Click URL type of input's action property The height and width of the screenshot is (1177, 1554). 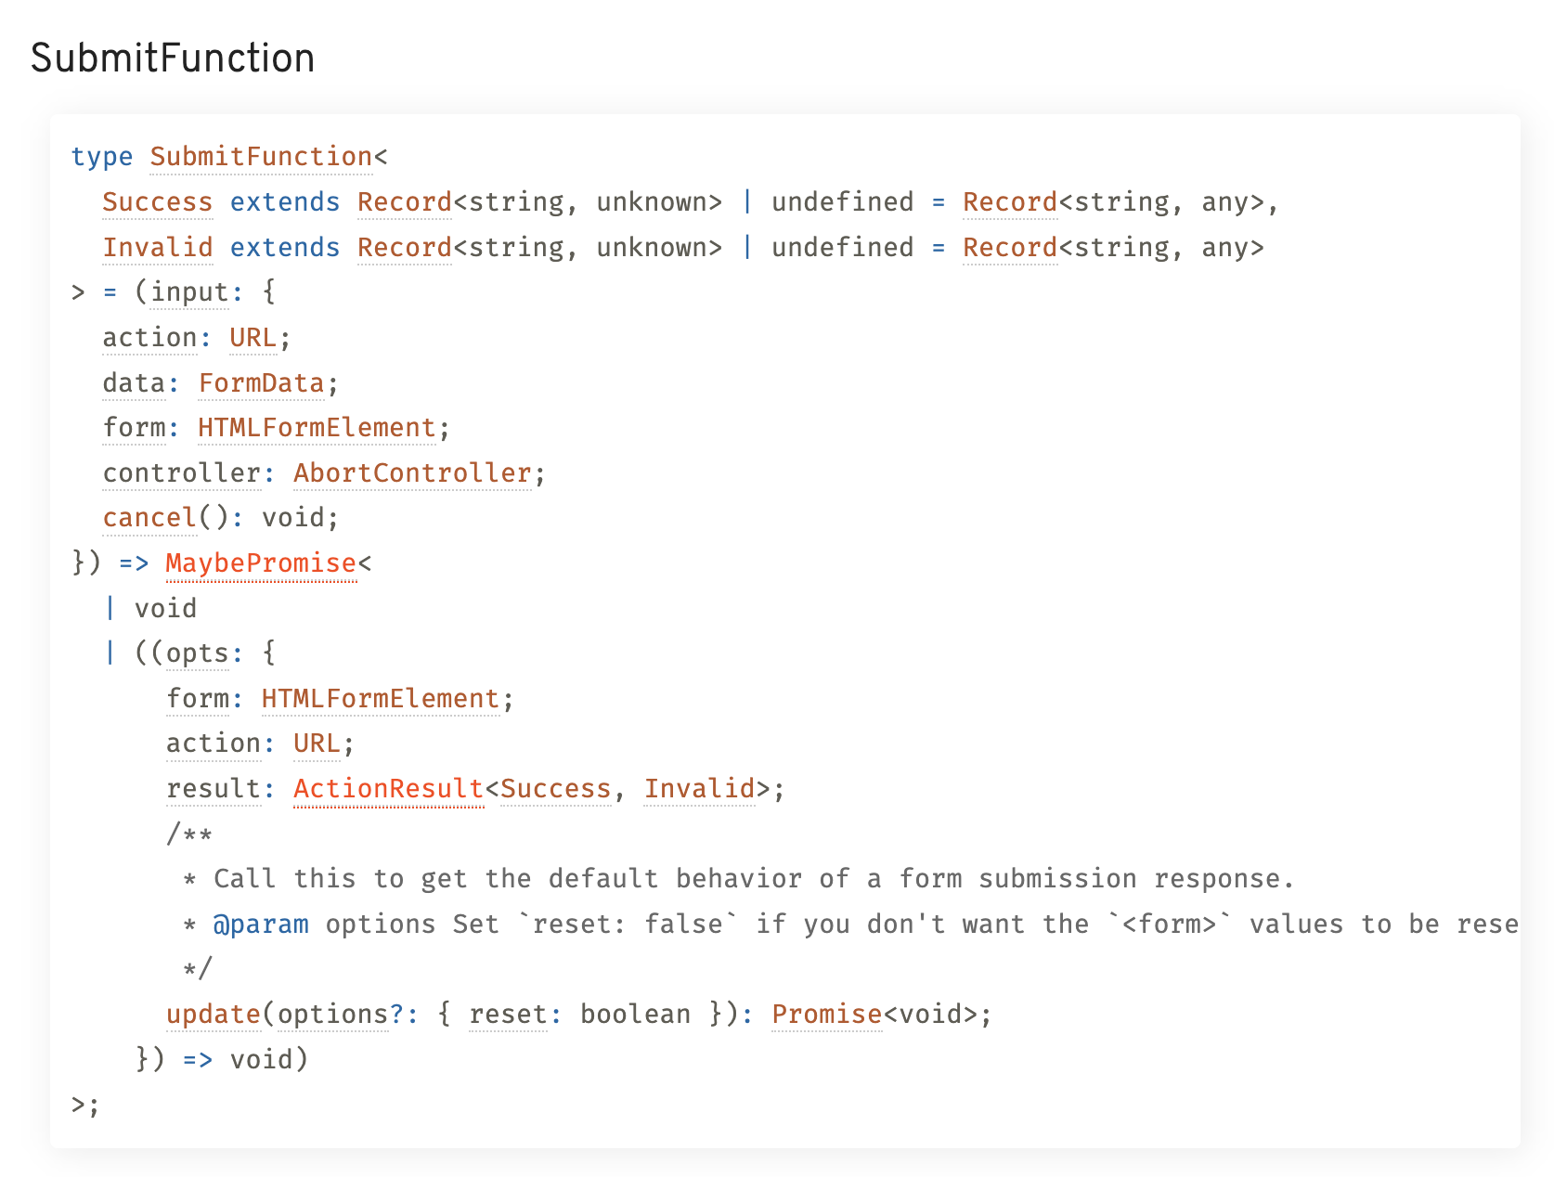pyautogui.click(x=253, y=338)
